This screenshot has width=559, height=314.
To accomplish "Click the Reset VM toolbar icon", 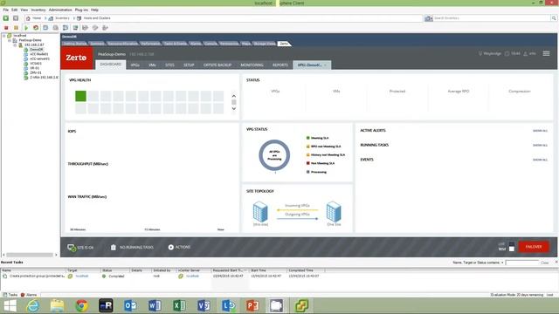I will point(36,28).
